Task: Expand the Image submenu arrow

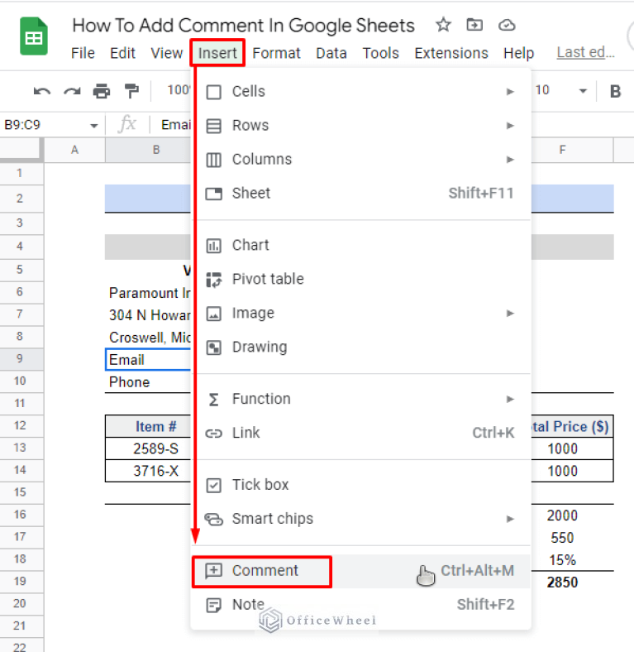Action: (x=510, y=313)
